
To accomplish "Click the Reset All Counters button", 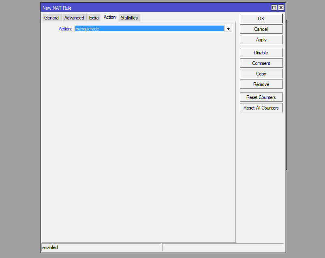I will pyautogui.click(x=261, y=108).
